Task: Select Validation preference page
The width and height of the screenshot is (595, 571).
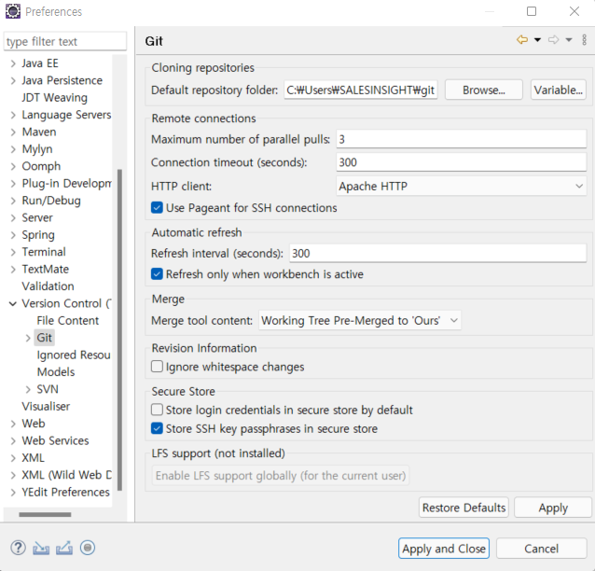Action: pyautogui.click(x=48, y=286)
